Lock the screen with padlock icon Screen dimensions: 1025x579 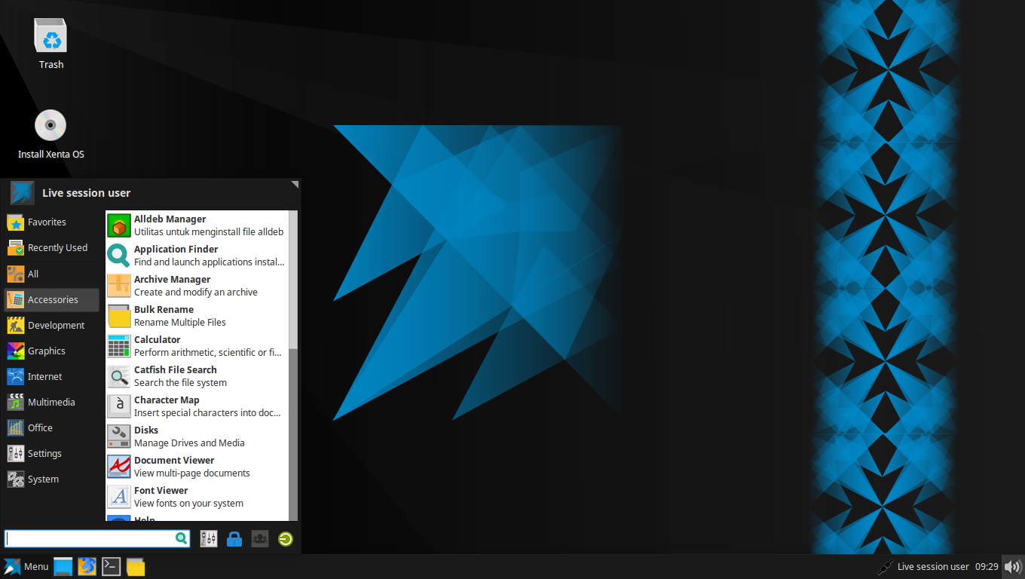tap(234, 539)
